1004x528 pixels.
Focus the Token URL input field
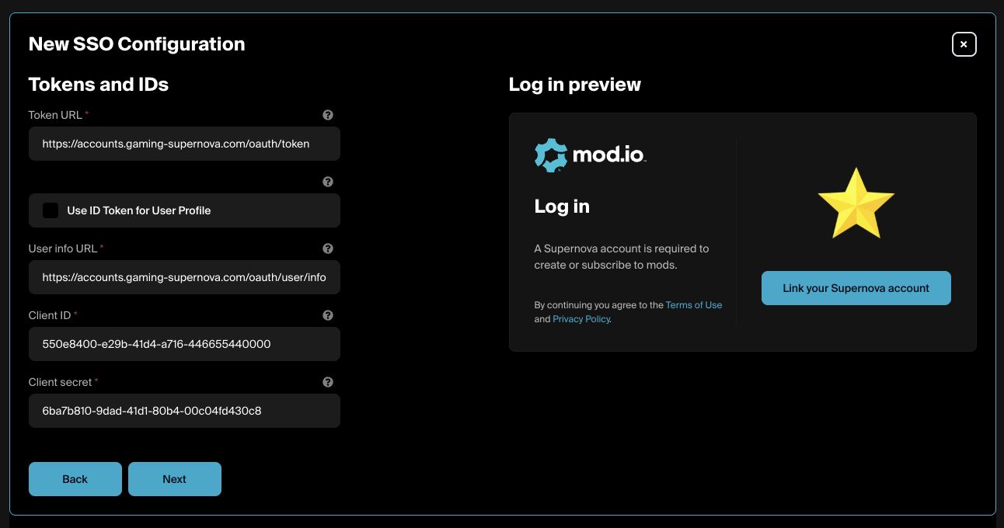tap(184, 144)
